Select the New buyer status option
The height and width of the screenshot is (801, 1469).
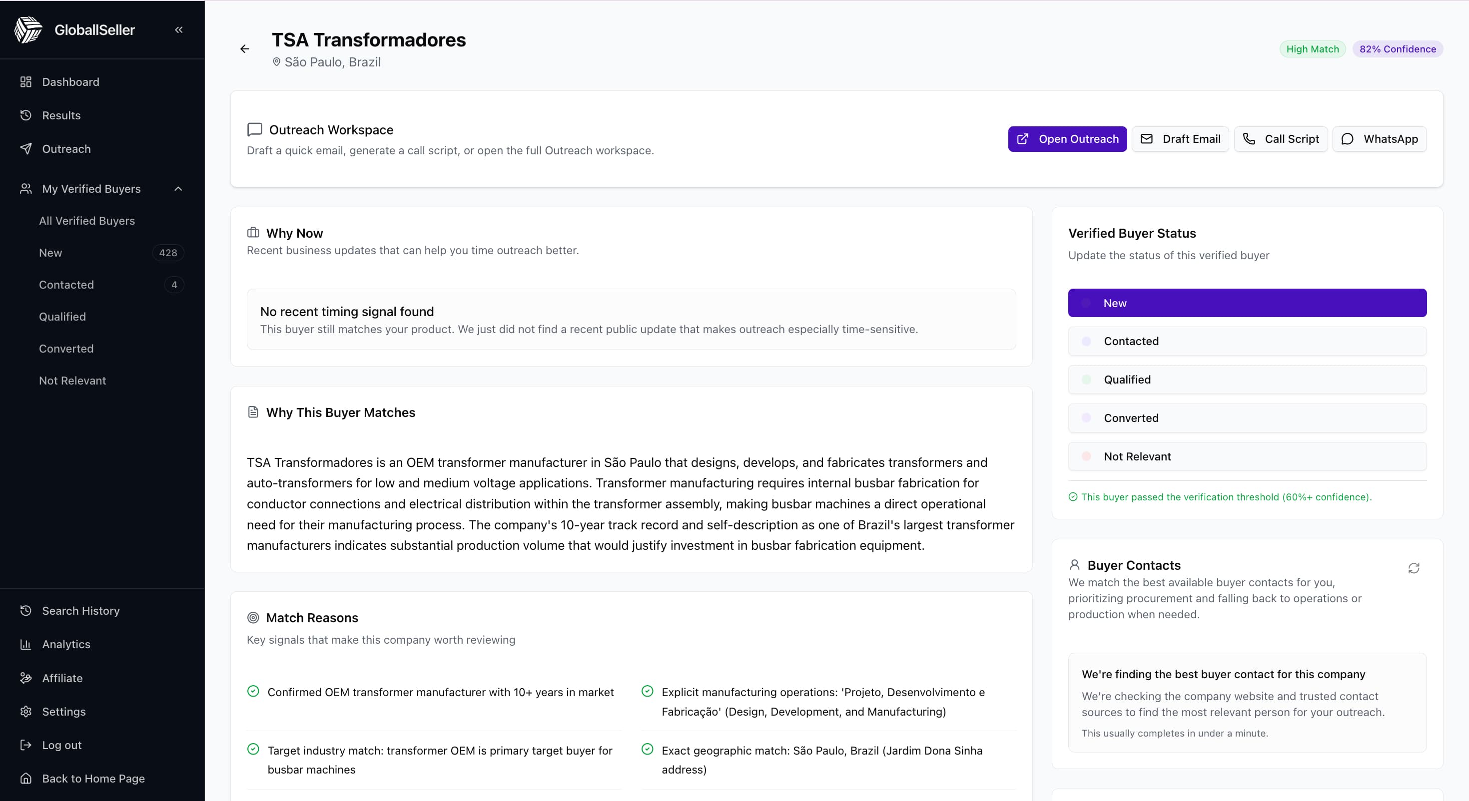1247,303
